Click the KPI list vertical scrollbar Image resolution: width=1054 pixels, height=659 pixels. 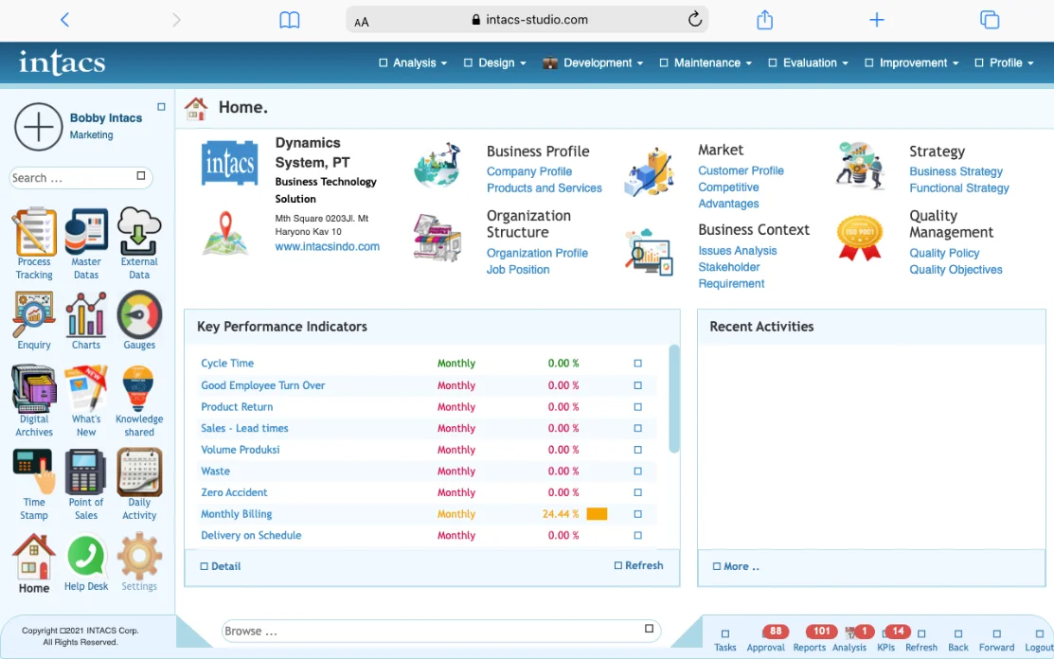click(674, 398)
